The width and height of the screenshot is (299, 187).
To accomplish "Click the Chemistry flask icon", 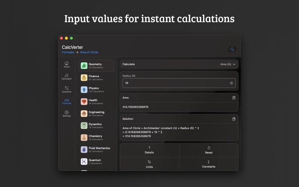I will pos(84,138).
